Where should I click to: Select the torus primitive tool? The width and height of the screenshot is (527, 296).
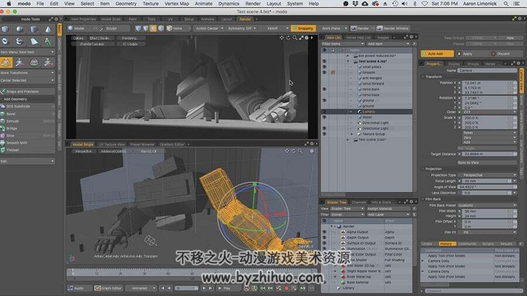tap(5, 42)
